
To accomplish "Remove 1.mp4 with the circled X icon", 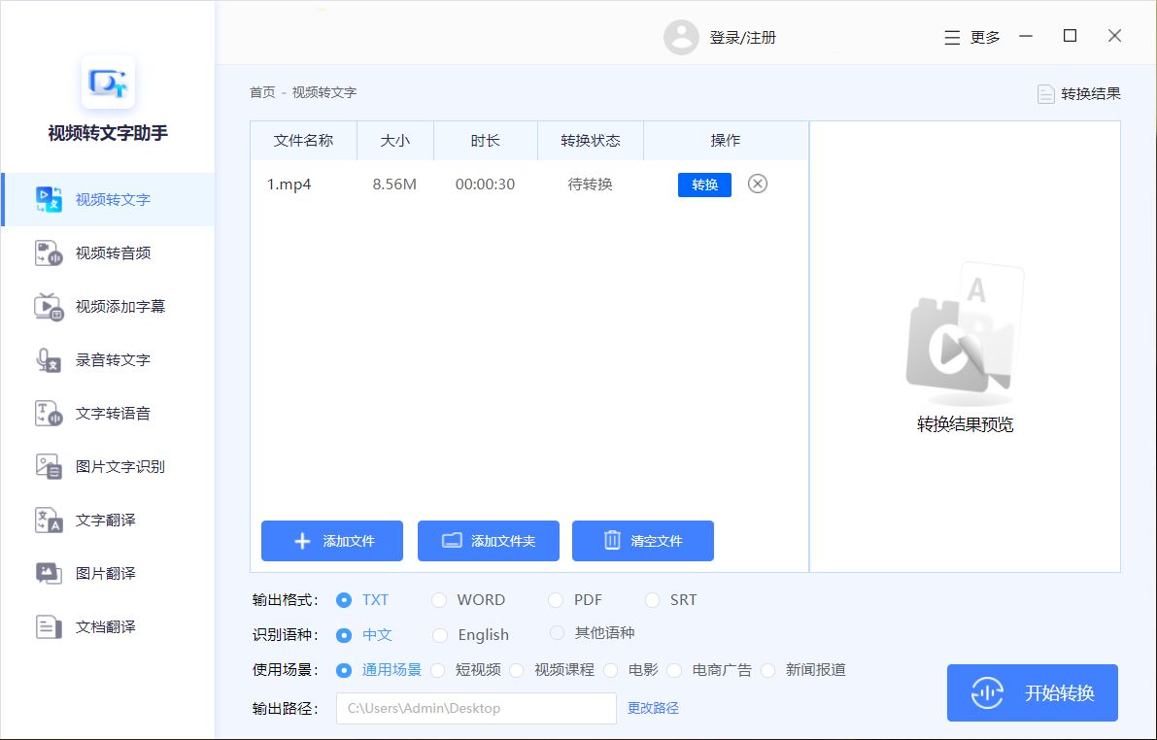I will [757, 184].
